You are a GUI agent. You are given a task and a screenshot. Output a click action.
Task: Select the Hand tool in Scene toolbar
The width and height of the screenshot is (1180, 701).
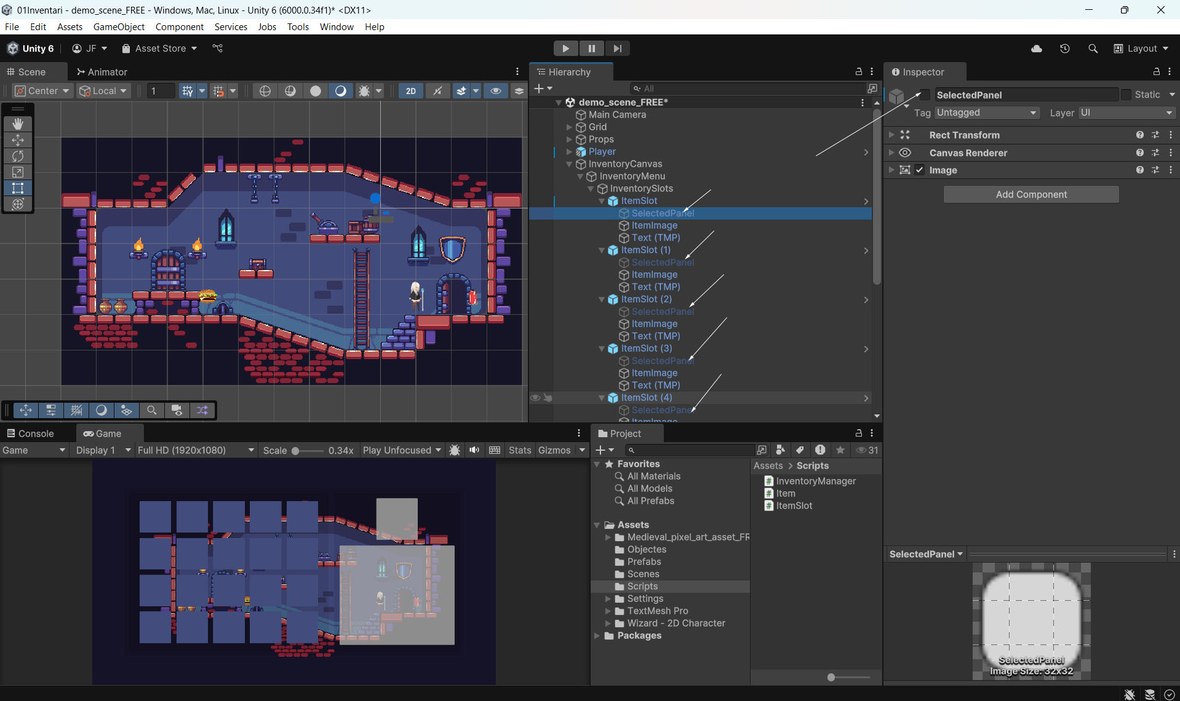pyautogui.click(x=18, y=124)
